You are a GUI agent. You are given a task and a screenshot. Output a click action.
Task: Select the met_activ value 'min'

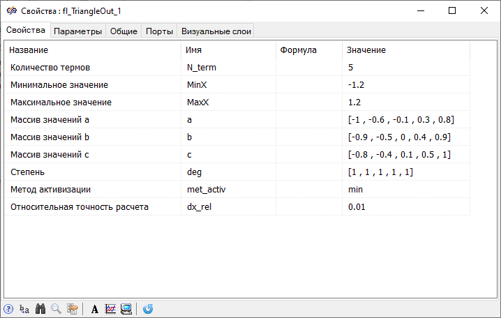click(x=405, y=190)
